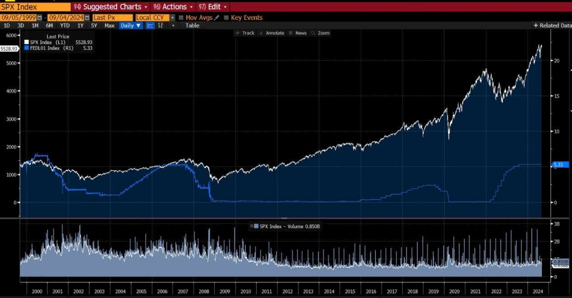
Task: Add Related Data to chart
Action: tap(552, 26)
